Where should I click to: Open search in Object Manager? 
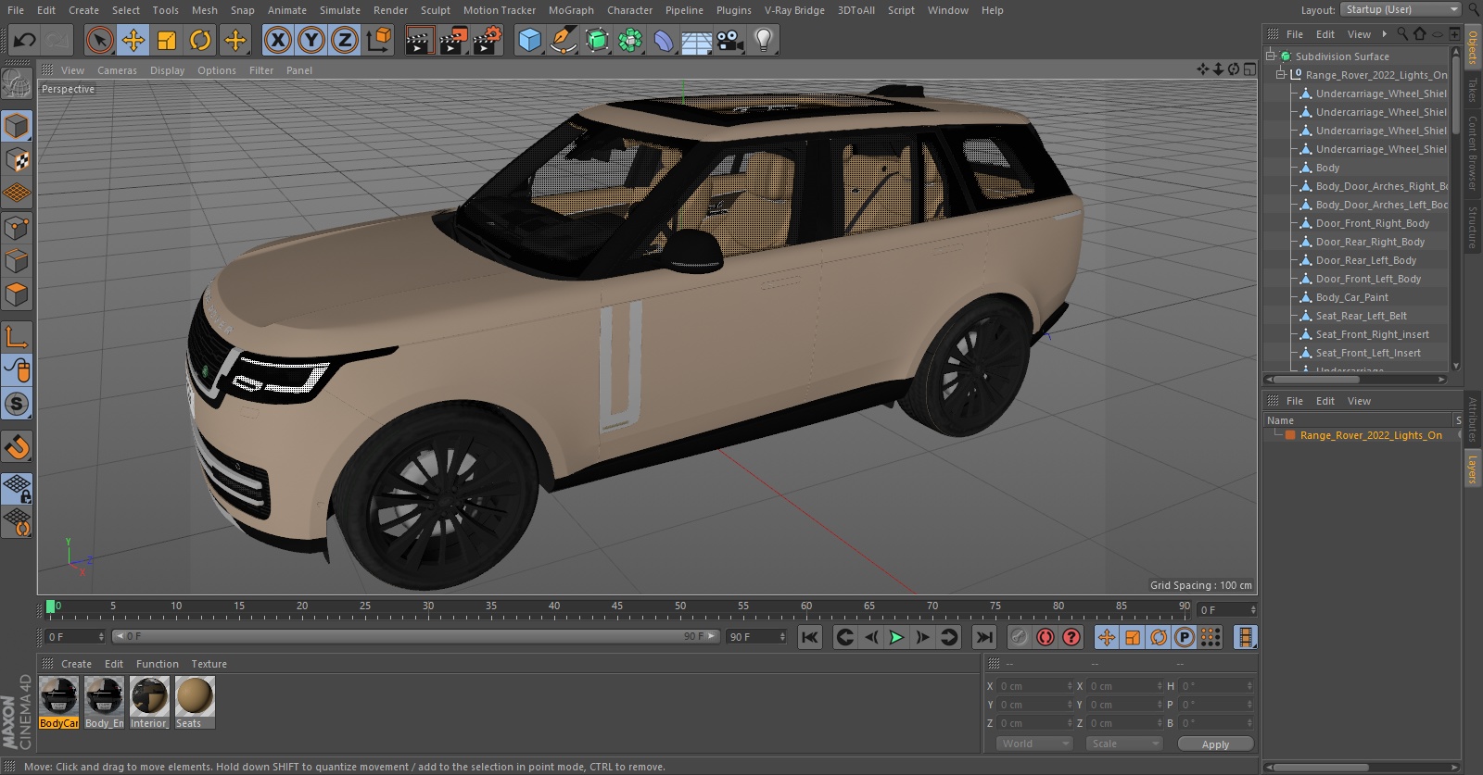tap(1402, 34)
